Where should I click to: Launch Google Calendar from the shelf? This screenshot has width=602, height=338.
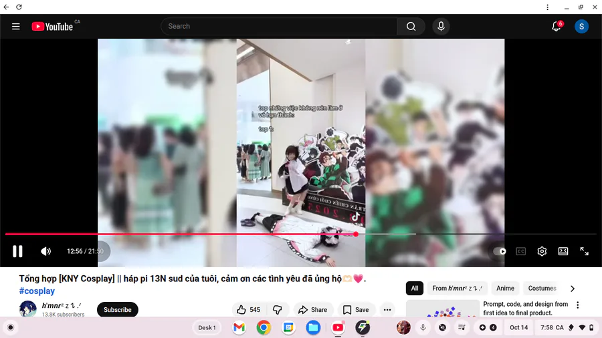(288, 328)
